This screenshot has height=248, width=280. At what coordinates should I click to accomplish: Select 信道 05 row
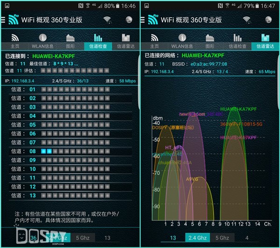click(x=70, y=125)
